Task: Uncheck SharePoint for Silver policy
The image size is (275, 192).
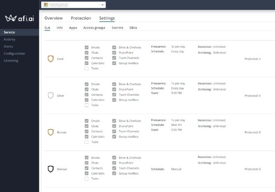Action: [x=114, y=89]
